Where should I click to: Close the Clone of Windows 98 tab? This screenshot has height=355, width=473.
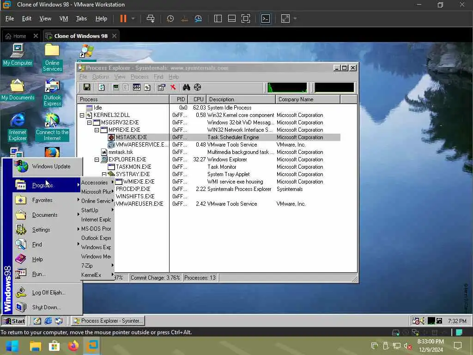coord(115,36)
